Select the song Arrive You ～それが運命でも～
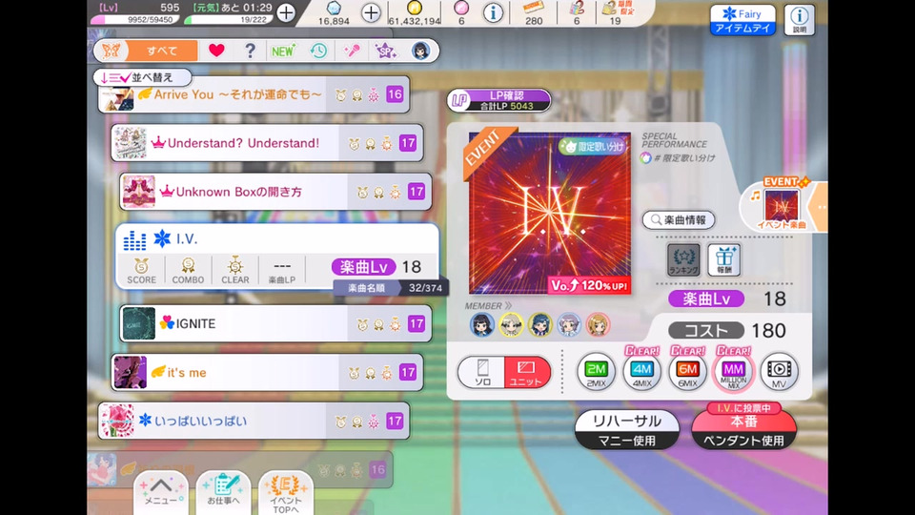915x515 pixels. pos(254,94)
